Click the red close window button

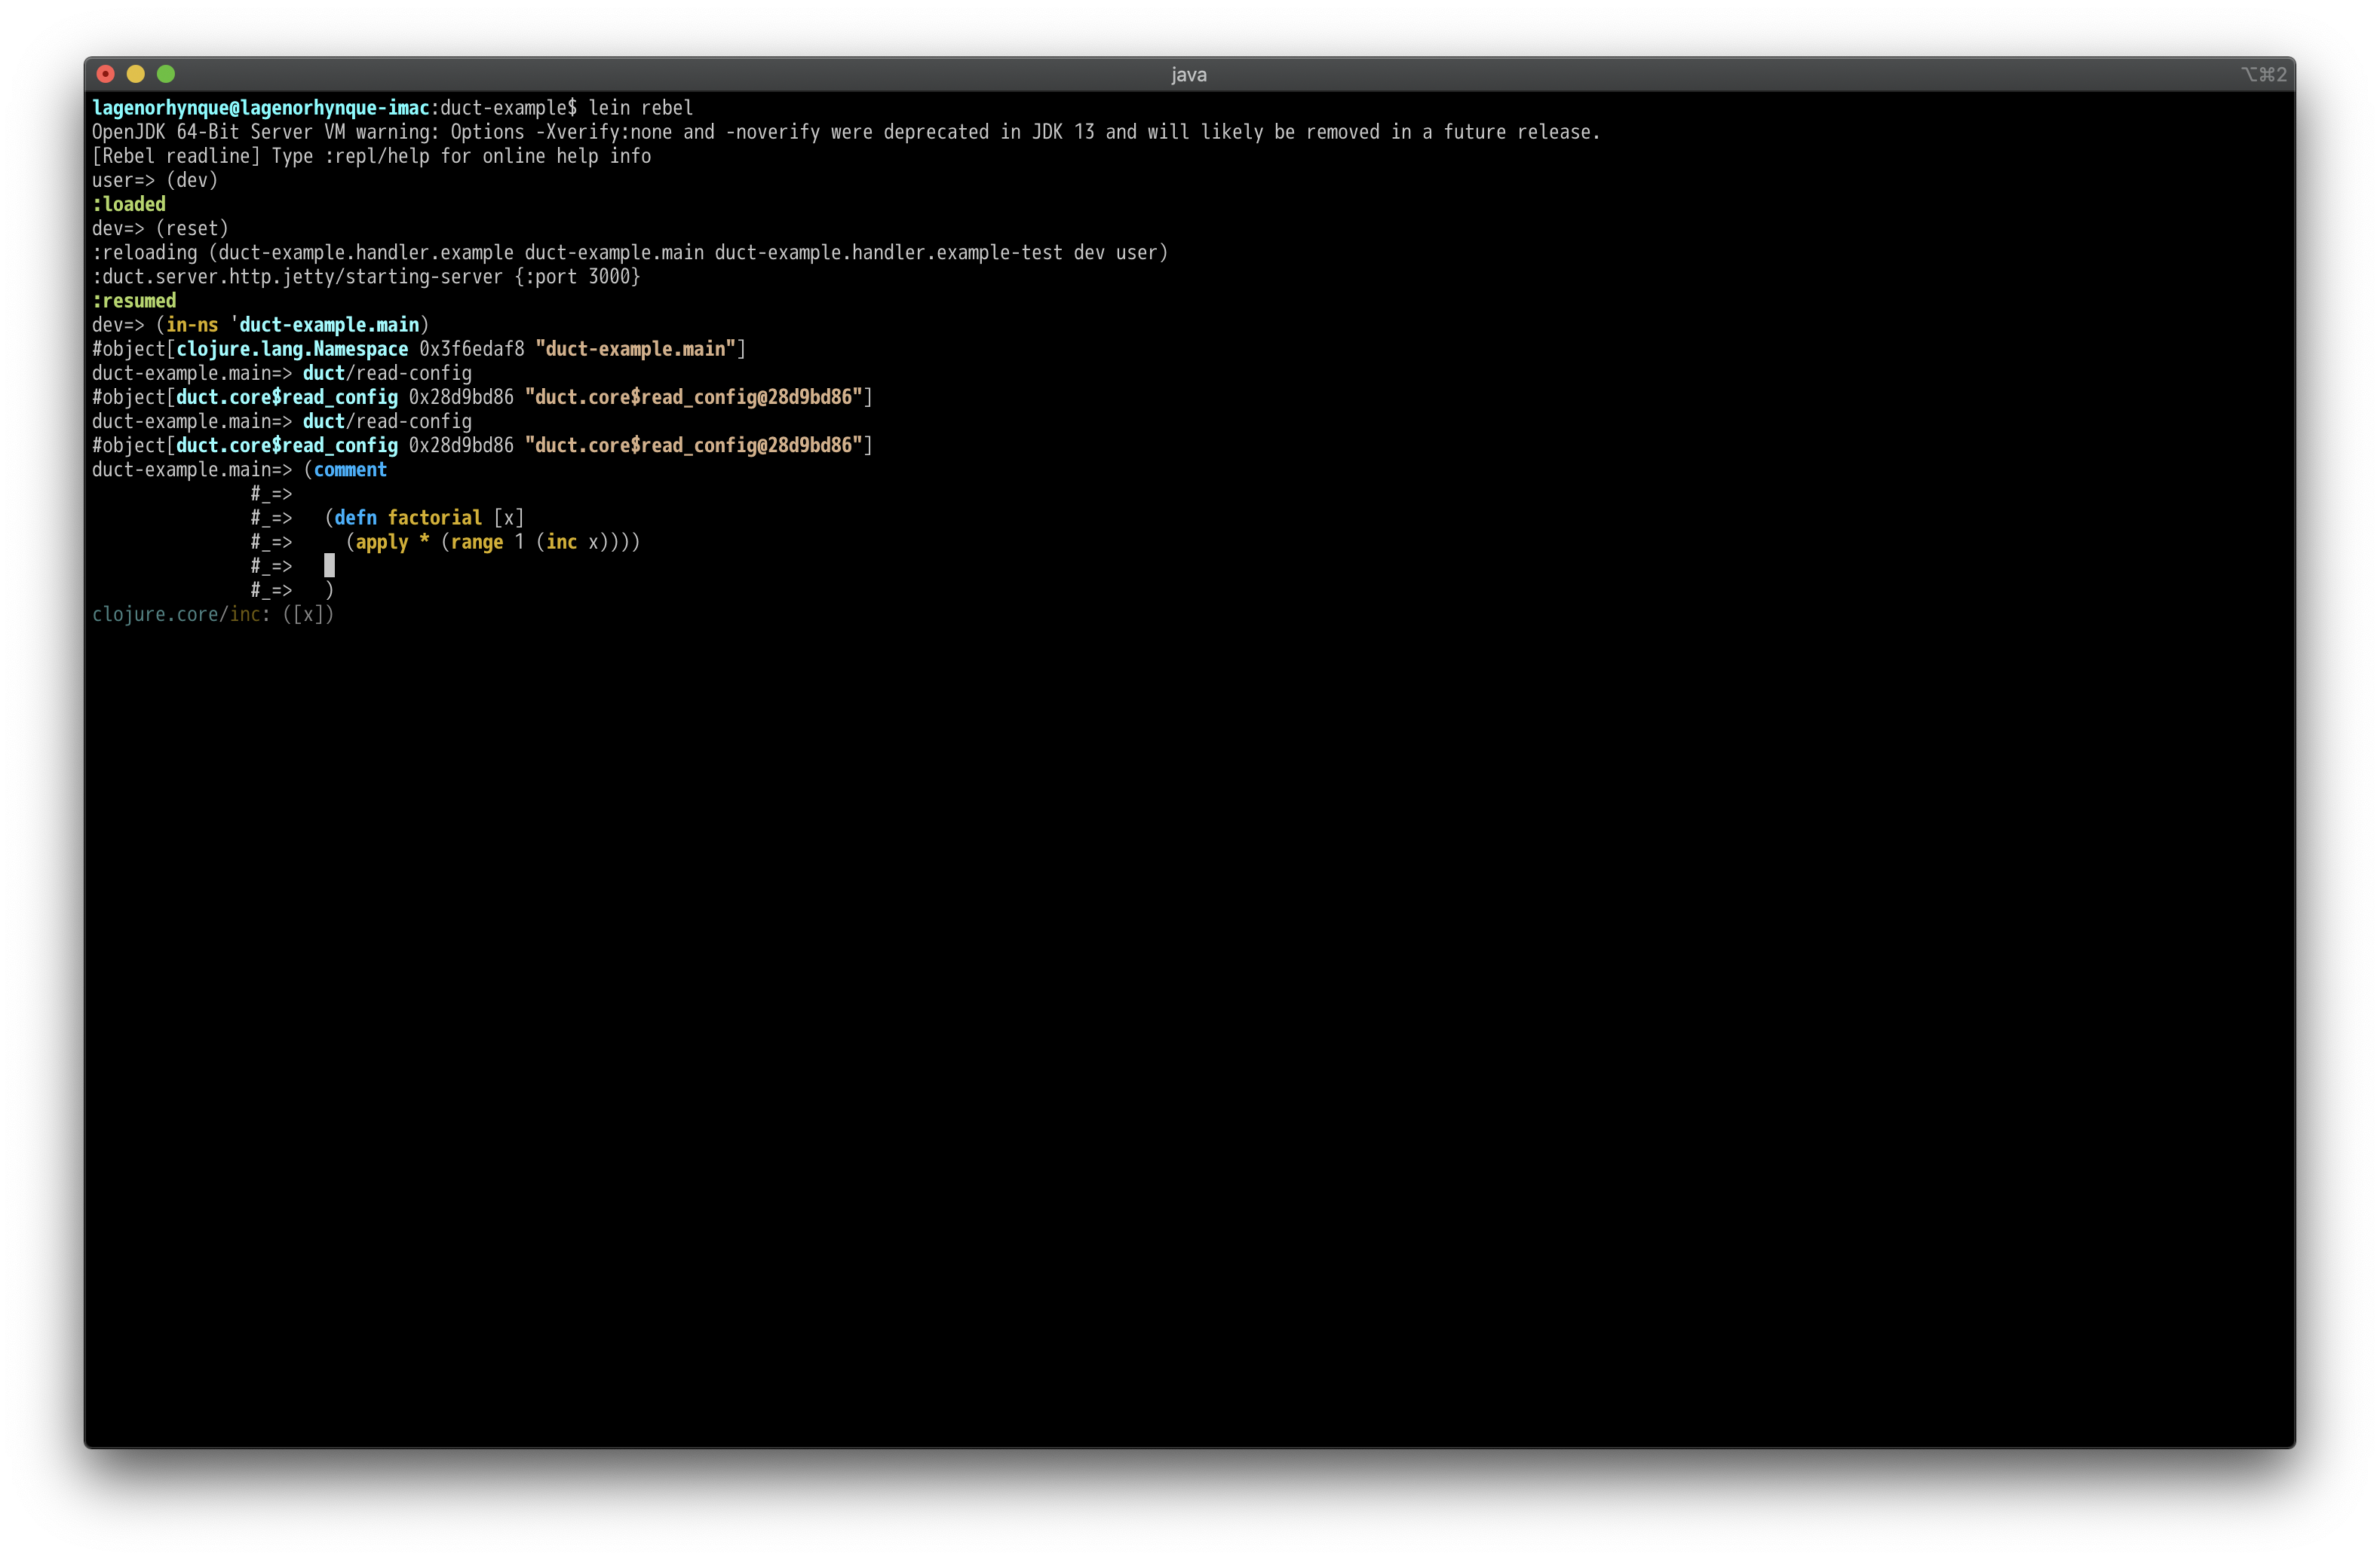[x=106, y=74]
